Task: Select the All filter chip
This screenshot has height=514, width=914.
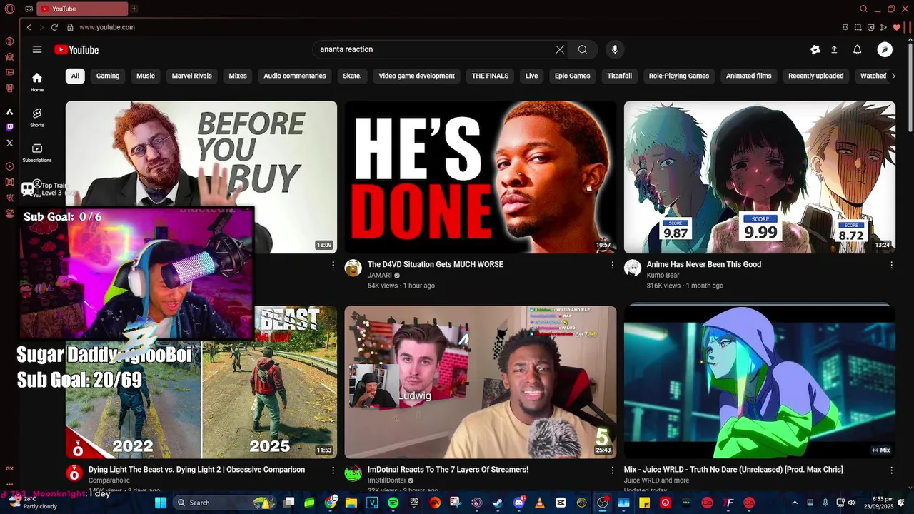Action: 75,76
